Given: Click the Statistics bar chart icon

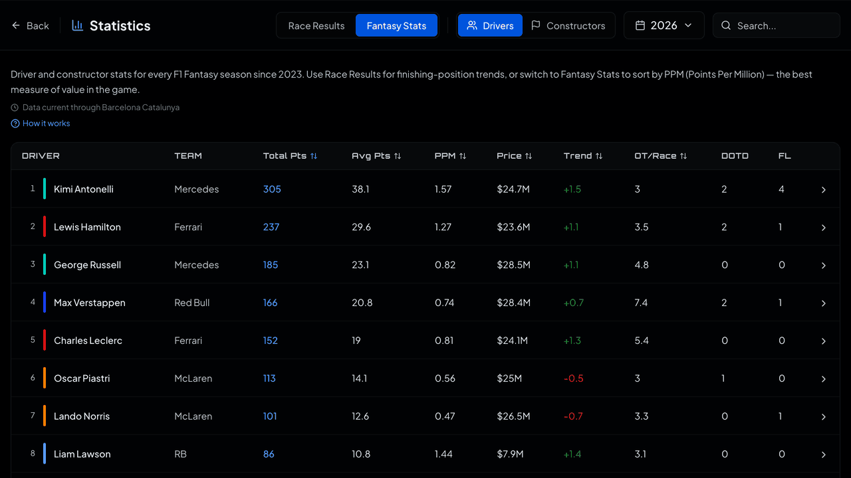Looking at the screenshot, I should click(x=78, y=25).
